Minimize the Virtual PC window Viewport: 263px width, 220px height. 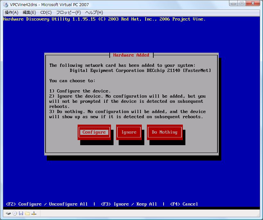[233, 4]
